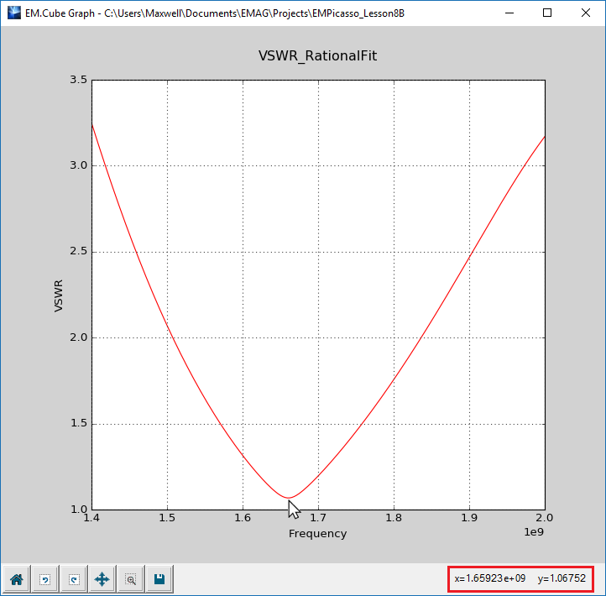Go forward to next view
This screenshot has height=596, width=606.
(x=74, y=579)
